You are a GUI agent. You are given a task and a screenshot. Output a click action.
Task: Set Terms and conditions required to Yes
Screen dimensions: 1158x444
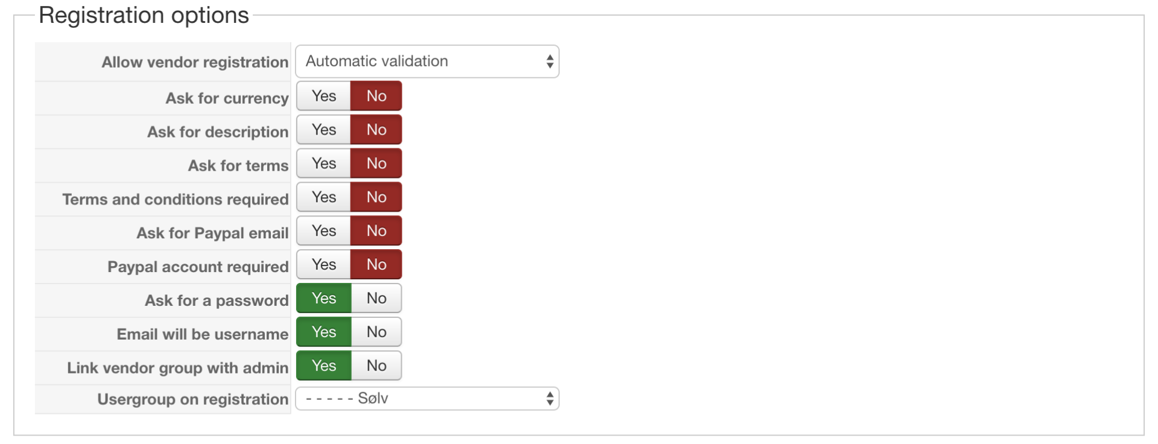coord(324,197)
